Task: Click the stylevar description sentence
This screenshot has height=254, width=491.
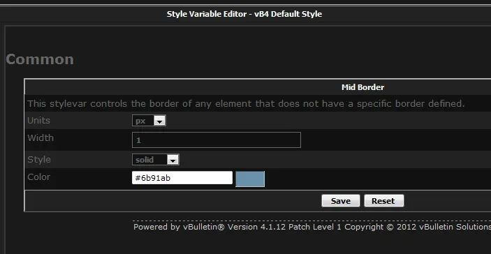Action: (246, 103)
